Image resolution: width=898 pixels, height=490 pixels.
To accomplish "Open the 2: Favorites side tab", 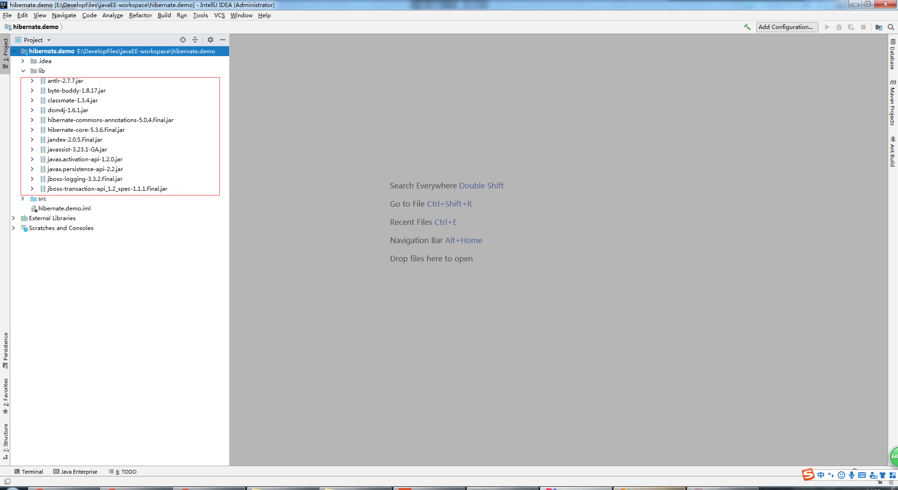I will click(x=6, y=396).
